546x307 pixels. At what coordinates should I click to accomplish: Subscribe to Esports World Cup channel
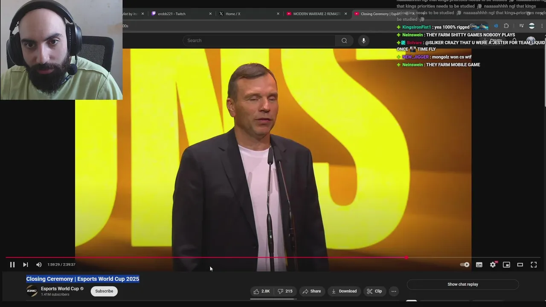[104, 291]
